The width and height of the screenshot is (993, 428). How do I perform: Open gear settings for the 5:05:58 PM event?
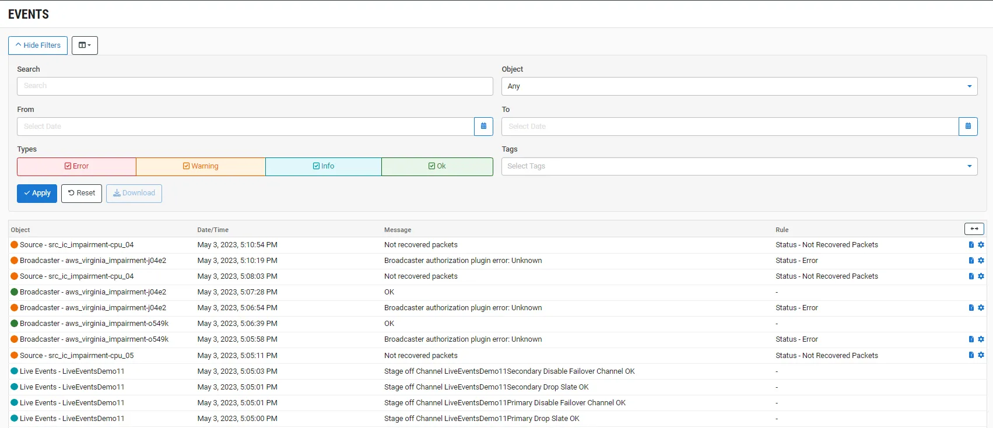(981, 339)
